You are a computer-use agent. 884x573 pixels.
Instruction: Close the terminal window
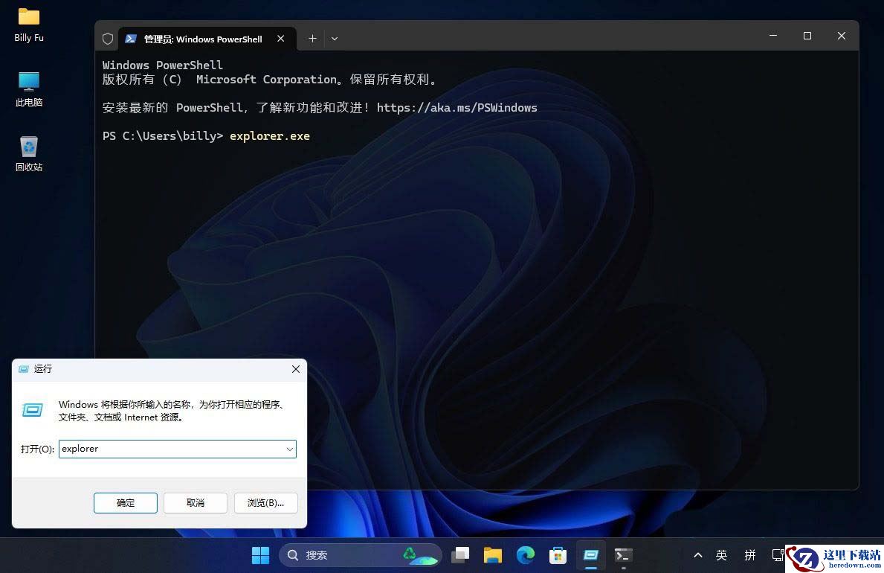coord(841,36)
